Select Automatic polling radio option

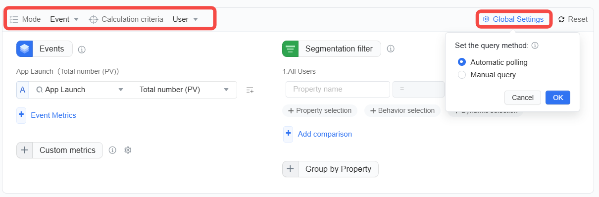tap(462, 62)
